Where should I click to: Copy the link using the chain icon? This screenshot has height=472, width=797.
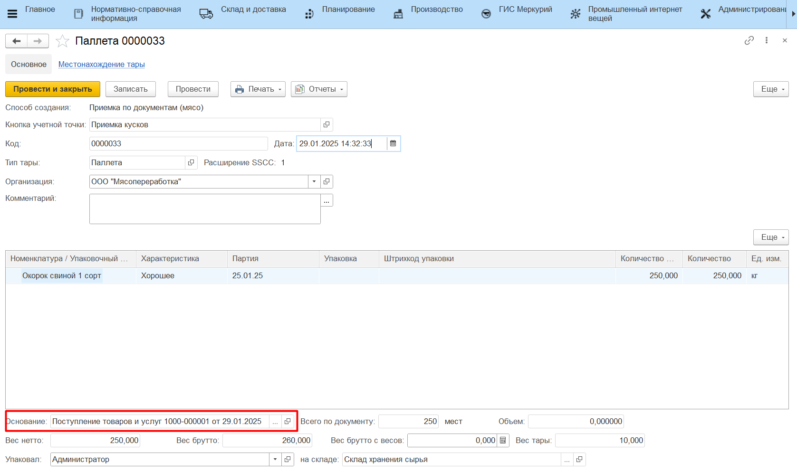[x=749, y=41]
